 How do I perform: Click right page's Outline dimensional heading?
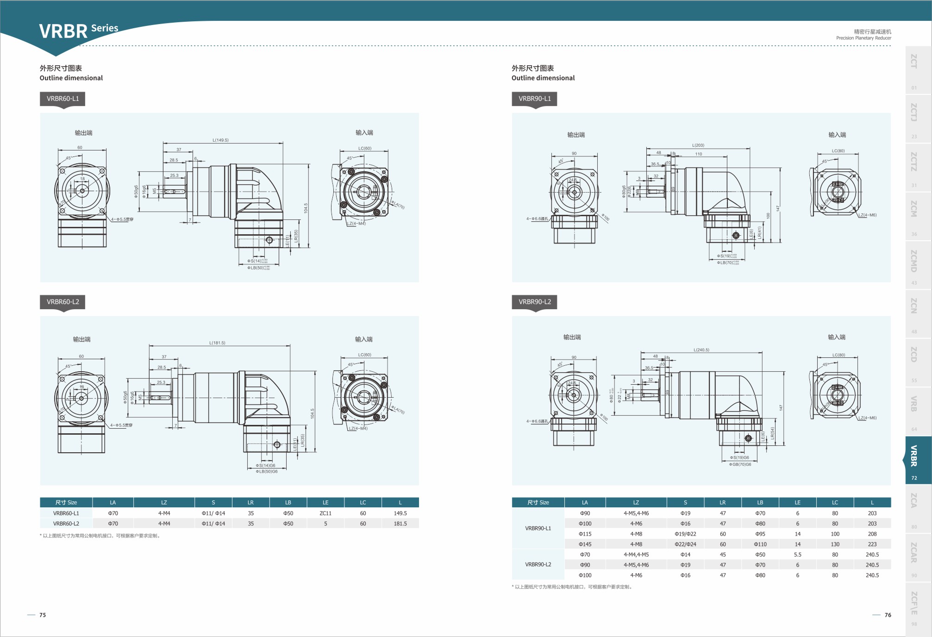pyautogui.click(x=543, y=78)
